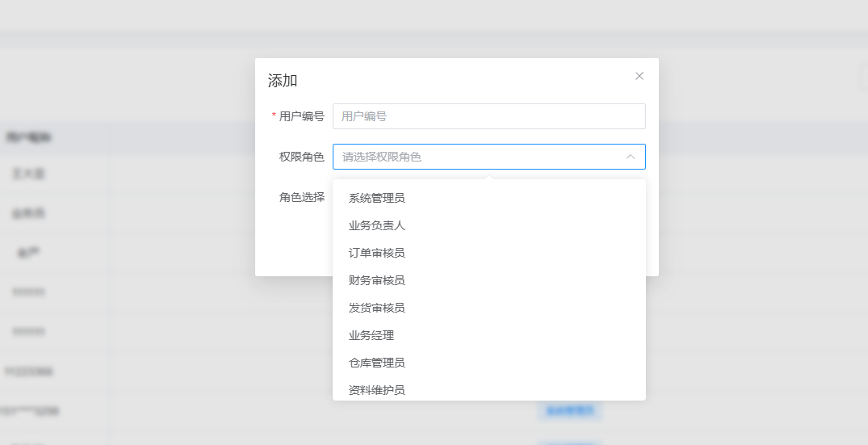This screenshot has height=445, width=868.
Task: Select the 财务审核员 role option
Action: click(x=376, y=280)
